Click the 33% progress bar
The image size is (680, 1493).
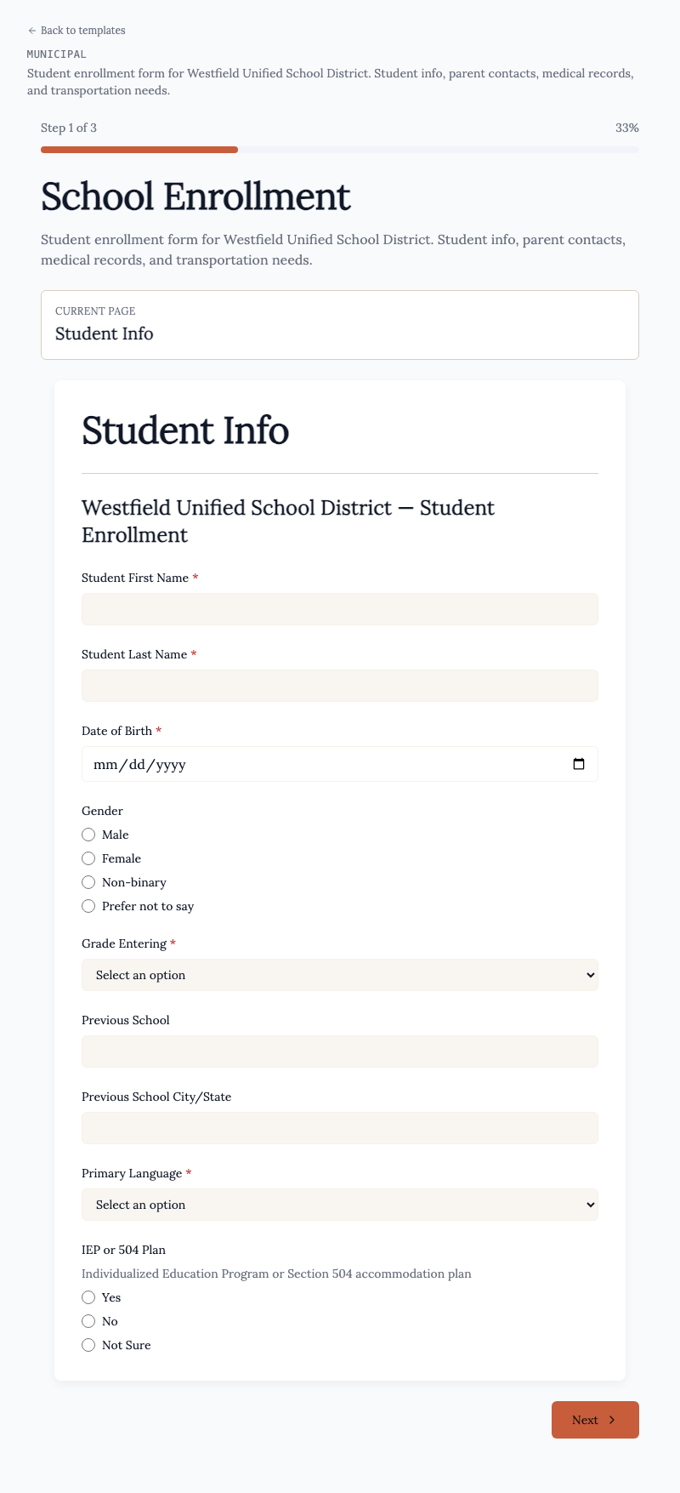click(x=340, y=150)
